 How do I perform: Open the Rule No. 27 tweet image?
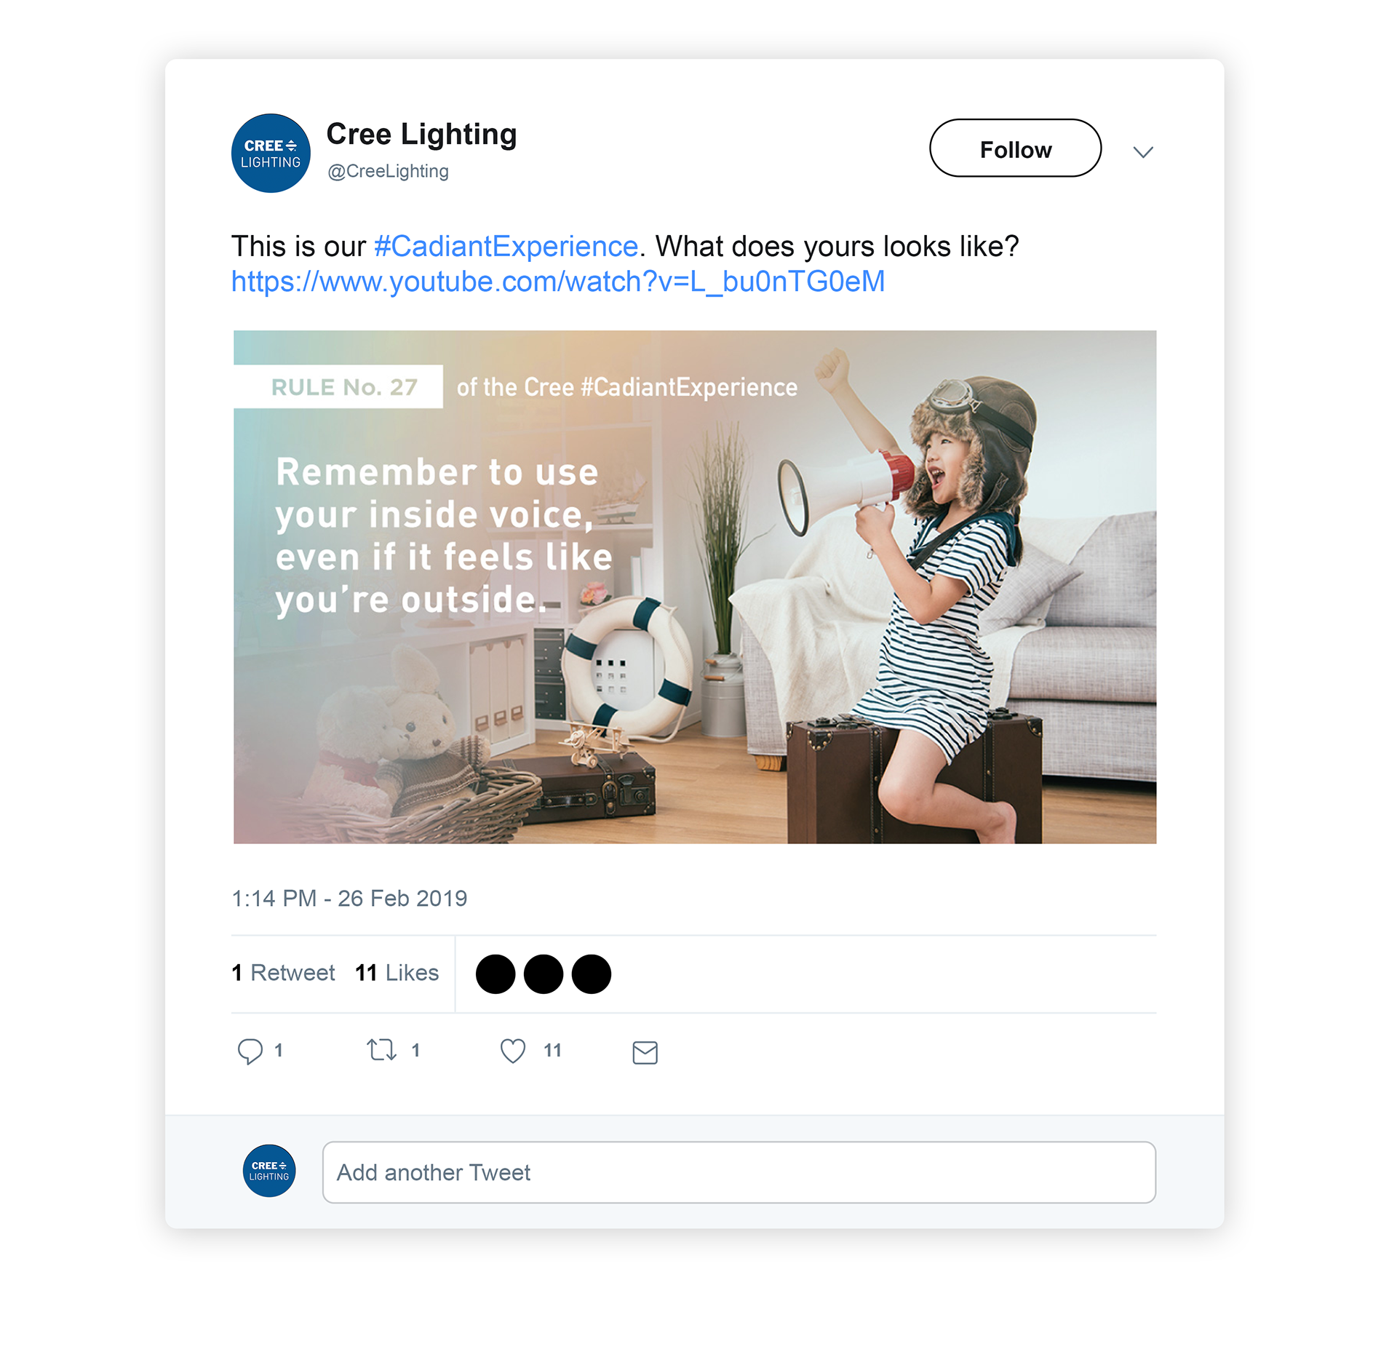[x=695, y=587]
